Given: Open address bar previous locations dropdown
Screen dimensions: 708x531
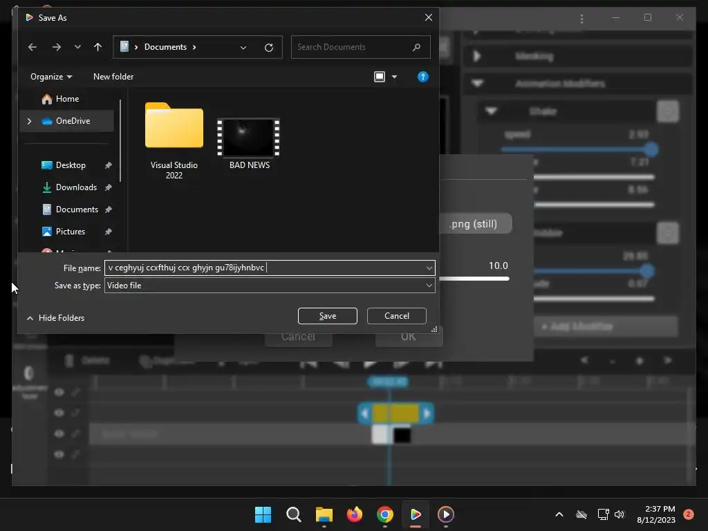Looking at the screenshot, I should click(x=243, y=48).
